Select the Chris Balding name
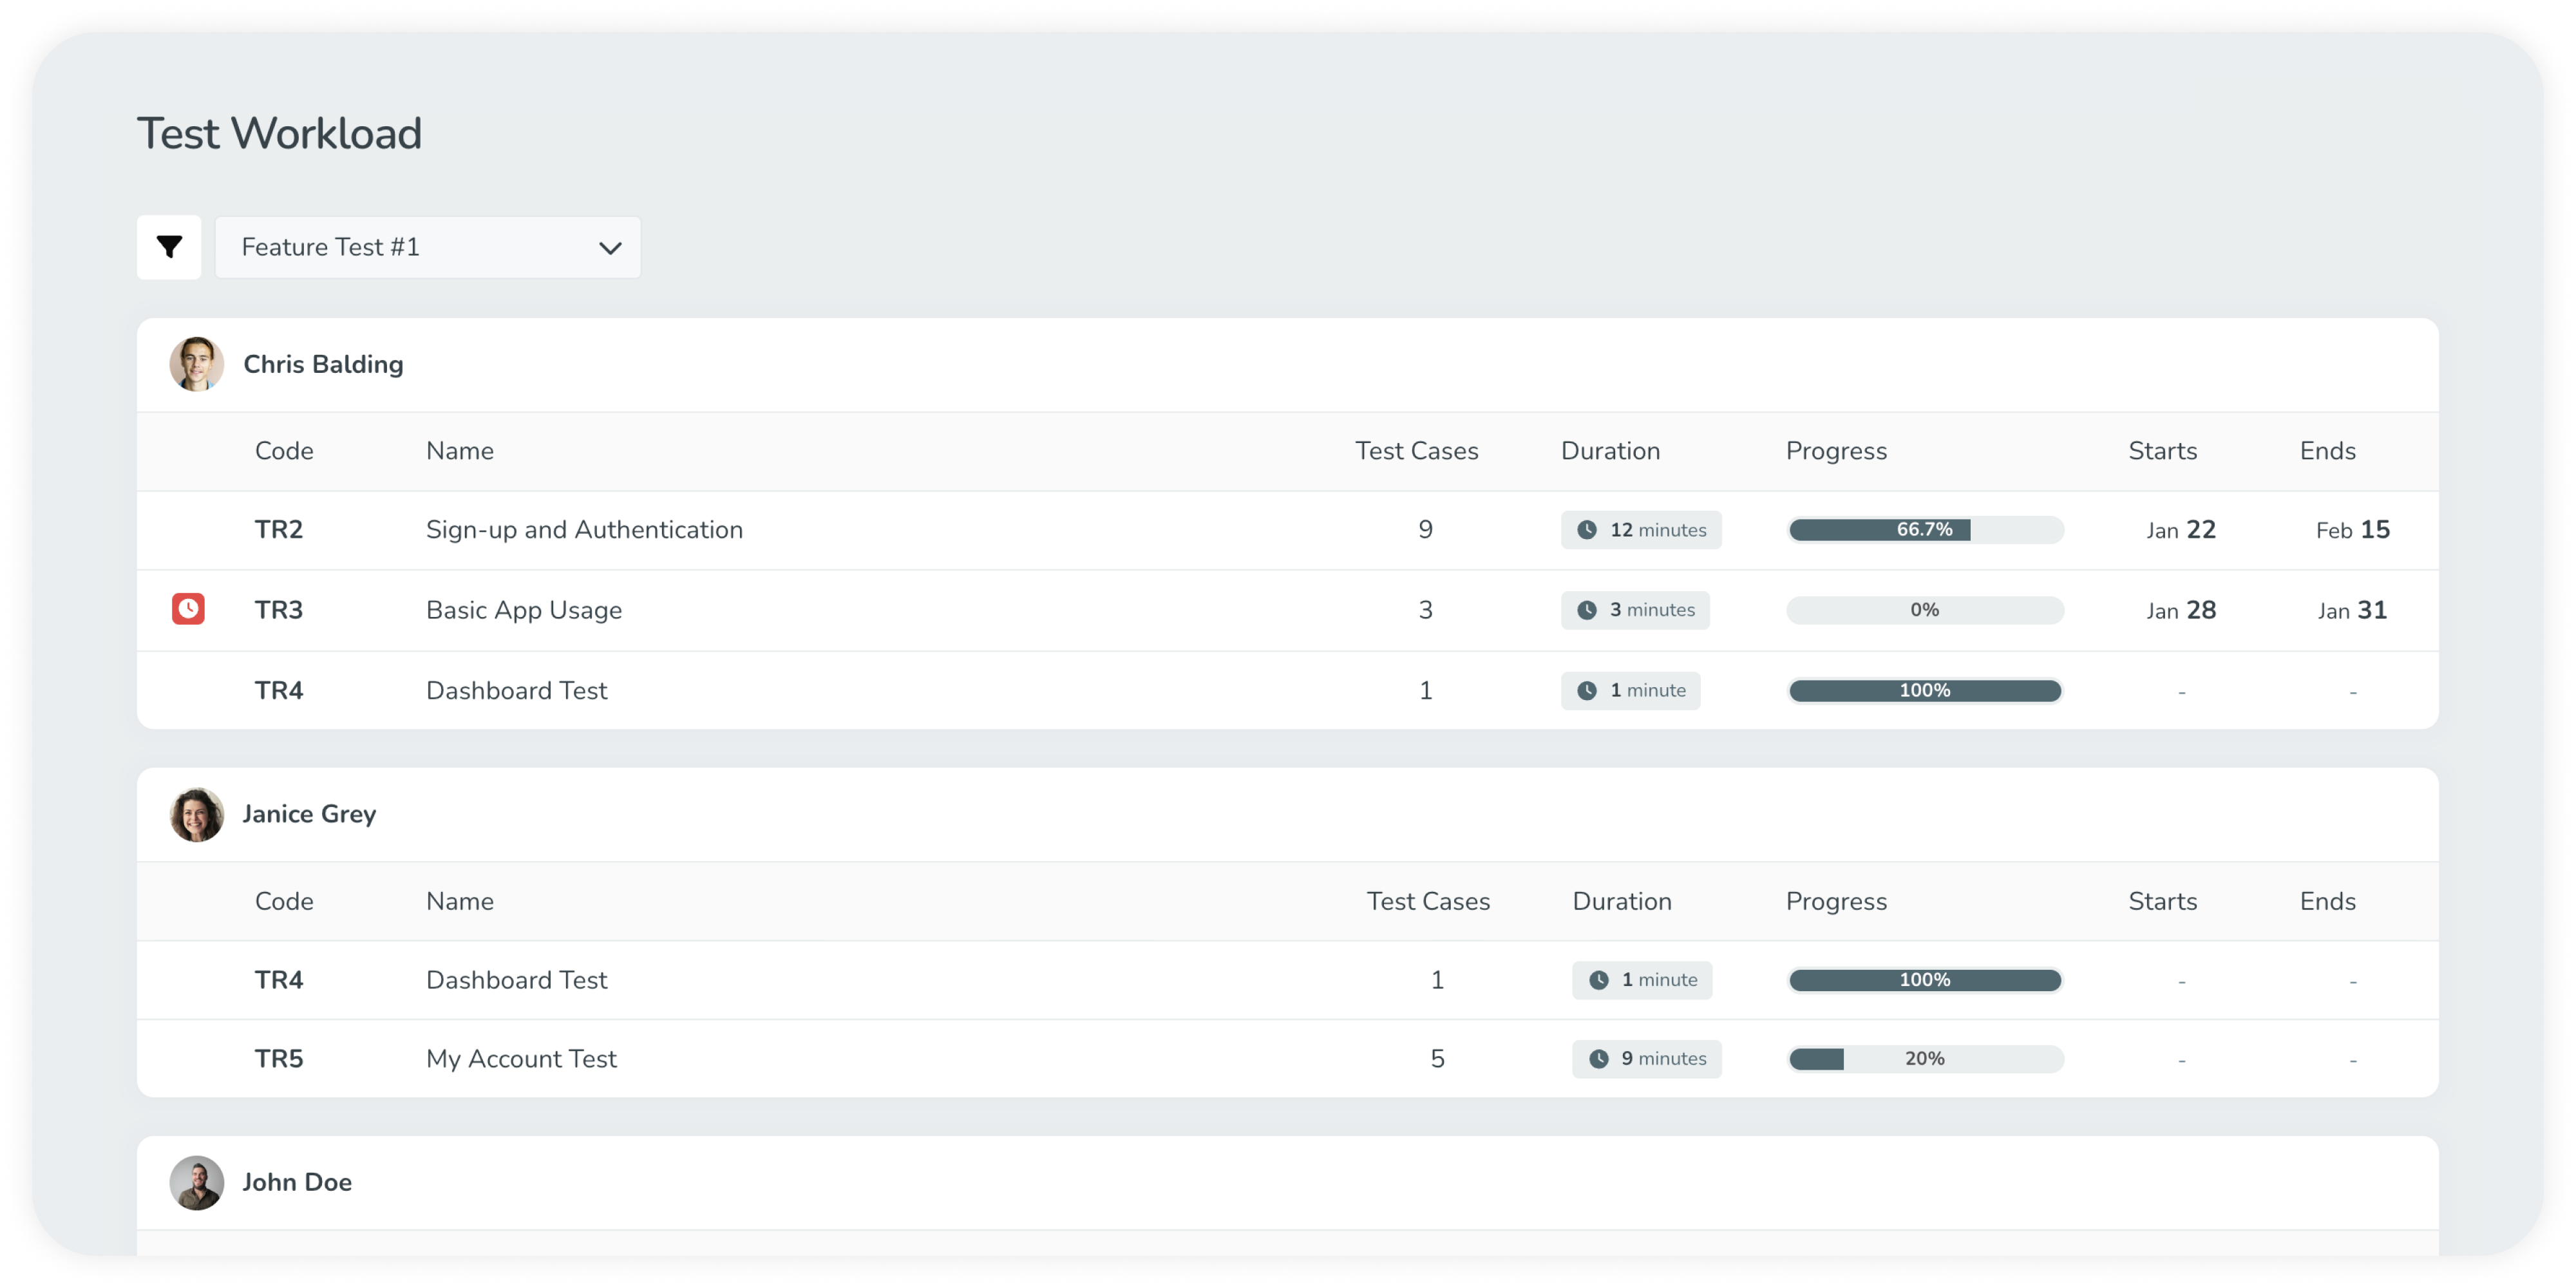The image size is (2576, 1288). pyautogui.click(x=323, y=364)
